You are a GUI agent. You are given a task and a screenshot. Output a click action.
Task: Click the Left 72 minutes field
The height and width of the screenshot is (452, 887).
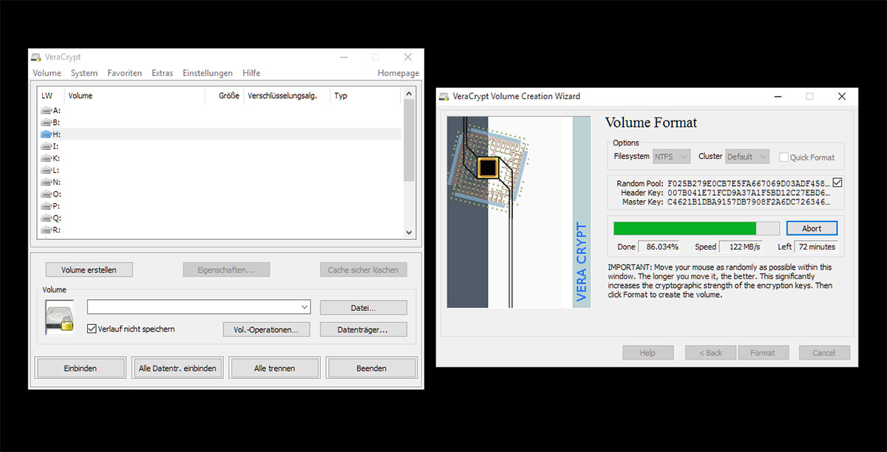[816, 247]
